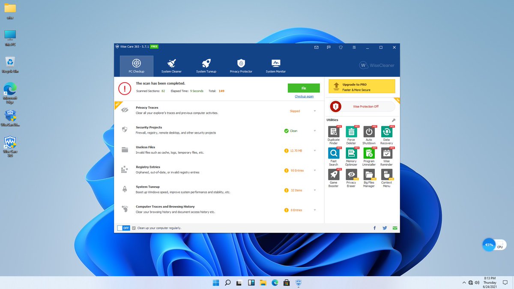Open the Recycle Bin desktop icon
514x289 pixels.
(11, 65)
